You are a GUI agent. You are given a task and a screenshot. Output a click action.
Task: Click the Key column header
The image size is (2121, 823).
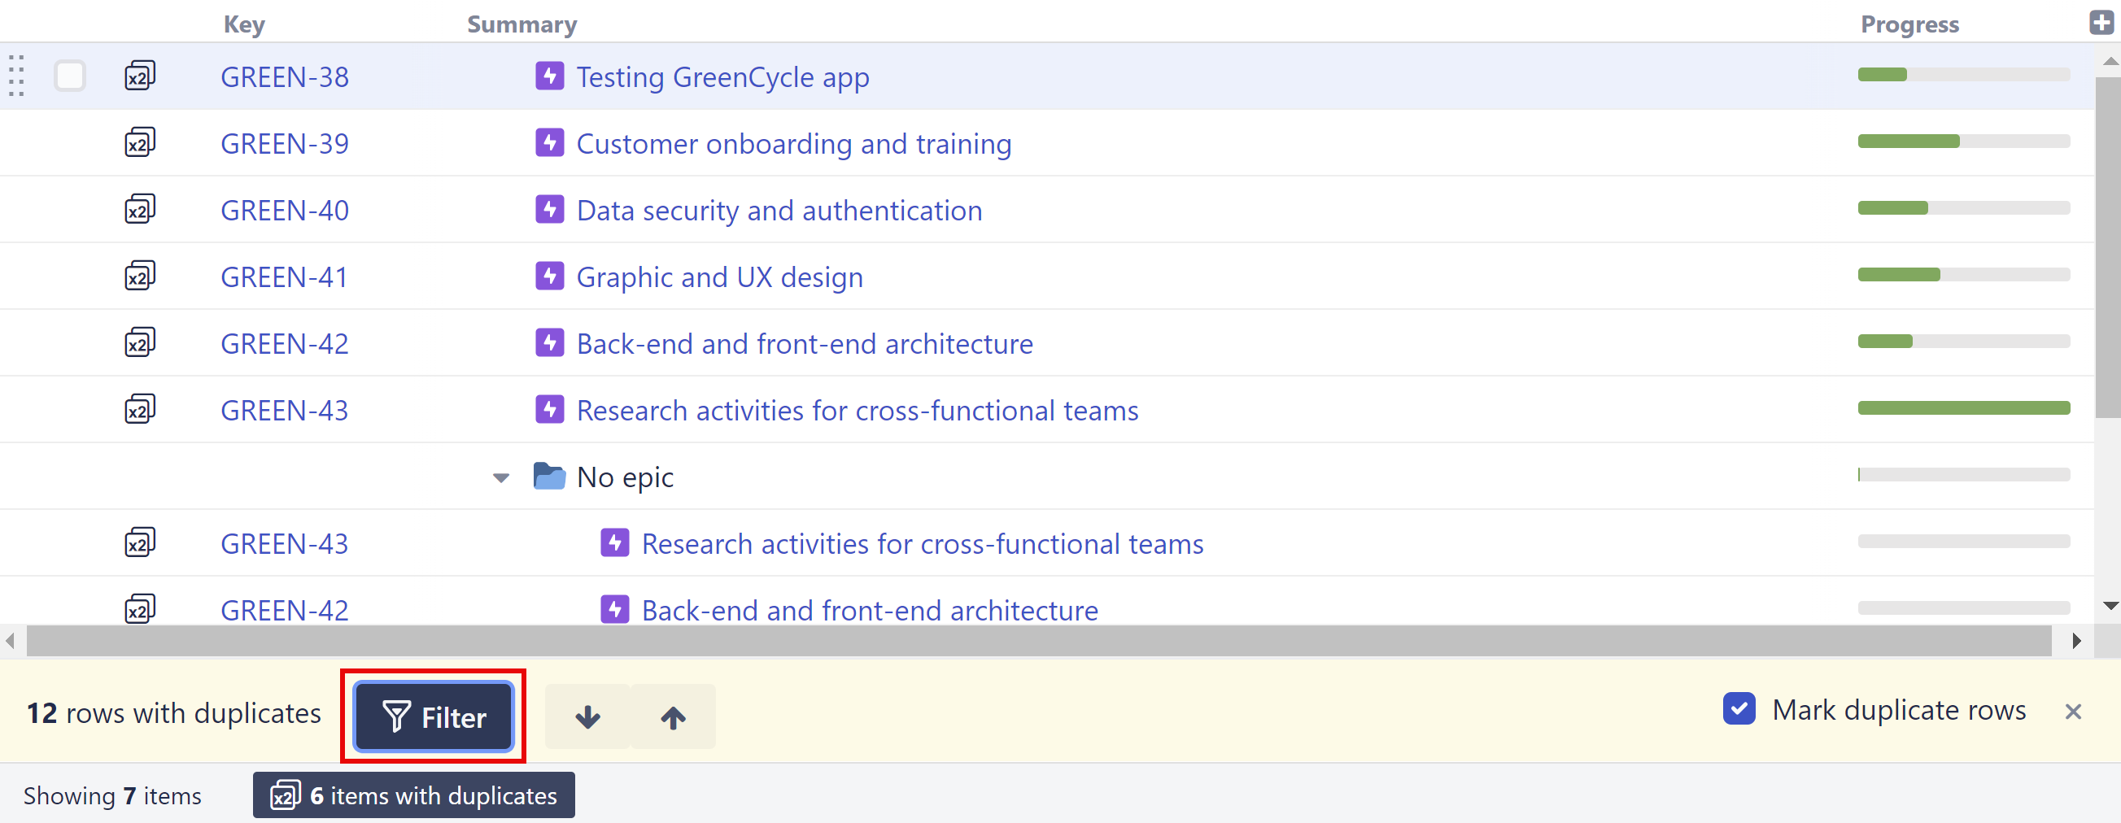(244, 24)
